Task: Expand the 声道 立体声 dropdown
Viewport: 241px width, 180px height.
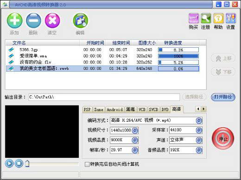Action: (x=199, y=140)
